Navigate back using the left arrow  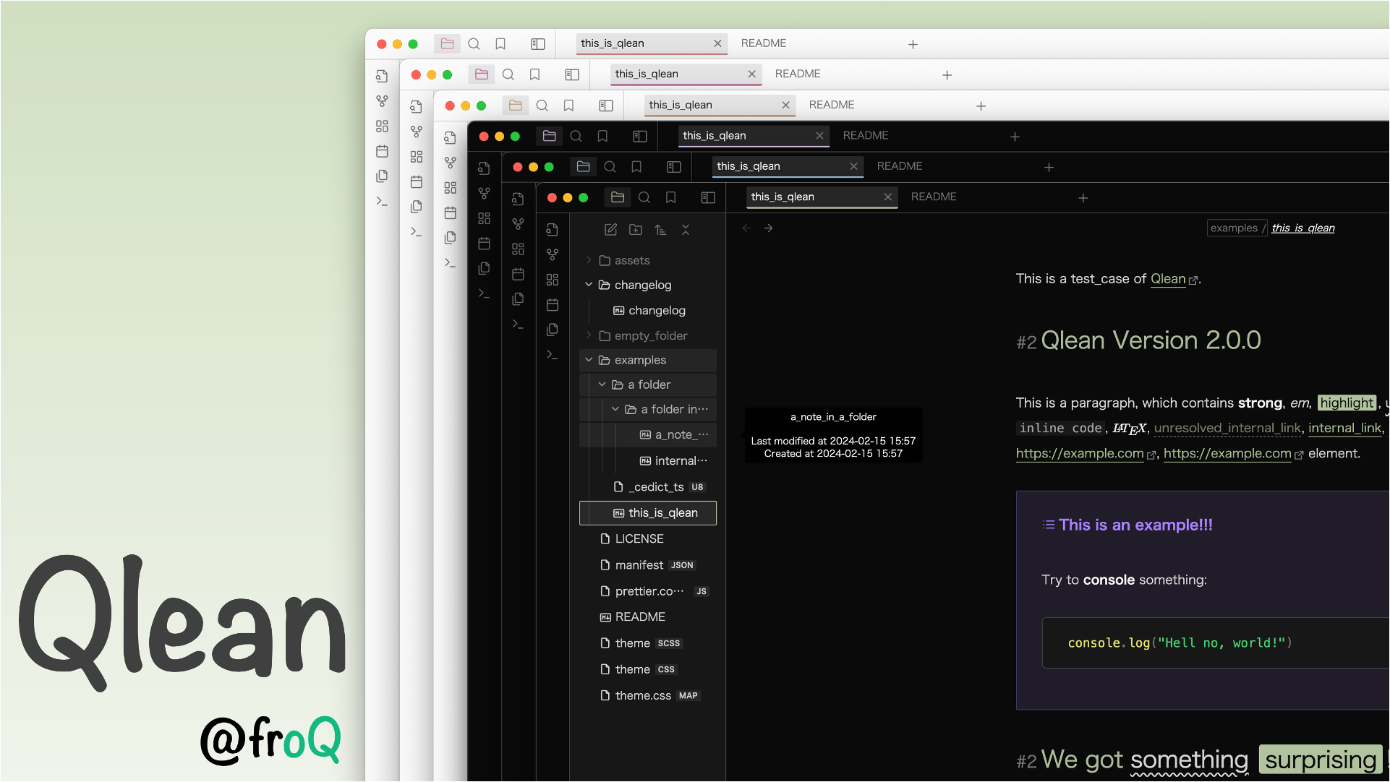click(x=746, y=228)
